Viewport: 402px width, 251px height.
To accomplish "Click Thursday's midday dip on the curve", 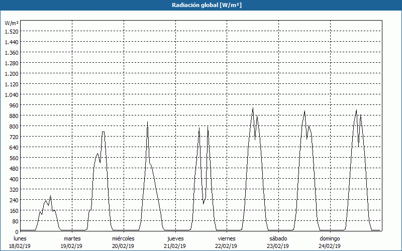I will pyautogui.click(x=204, y=204).
